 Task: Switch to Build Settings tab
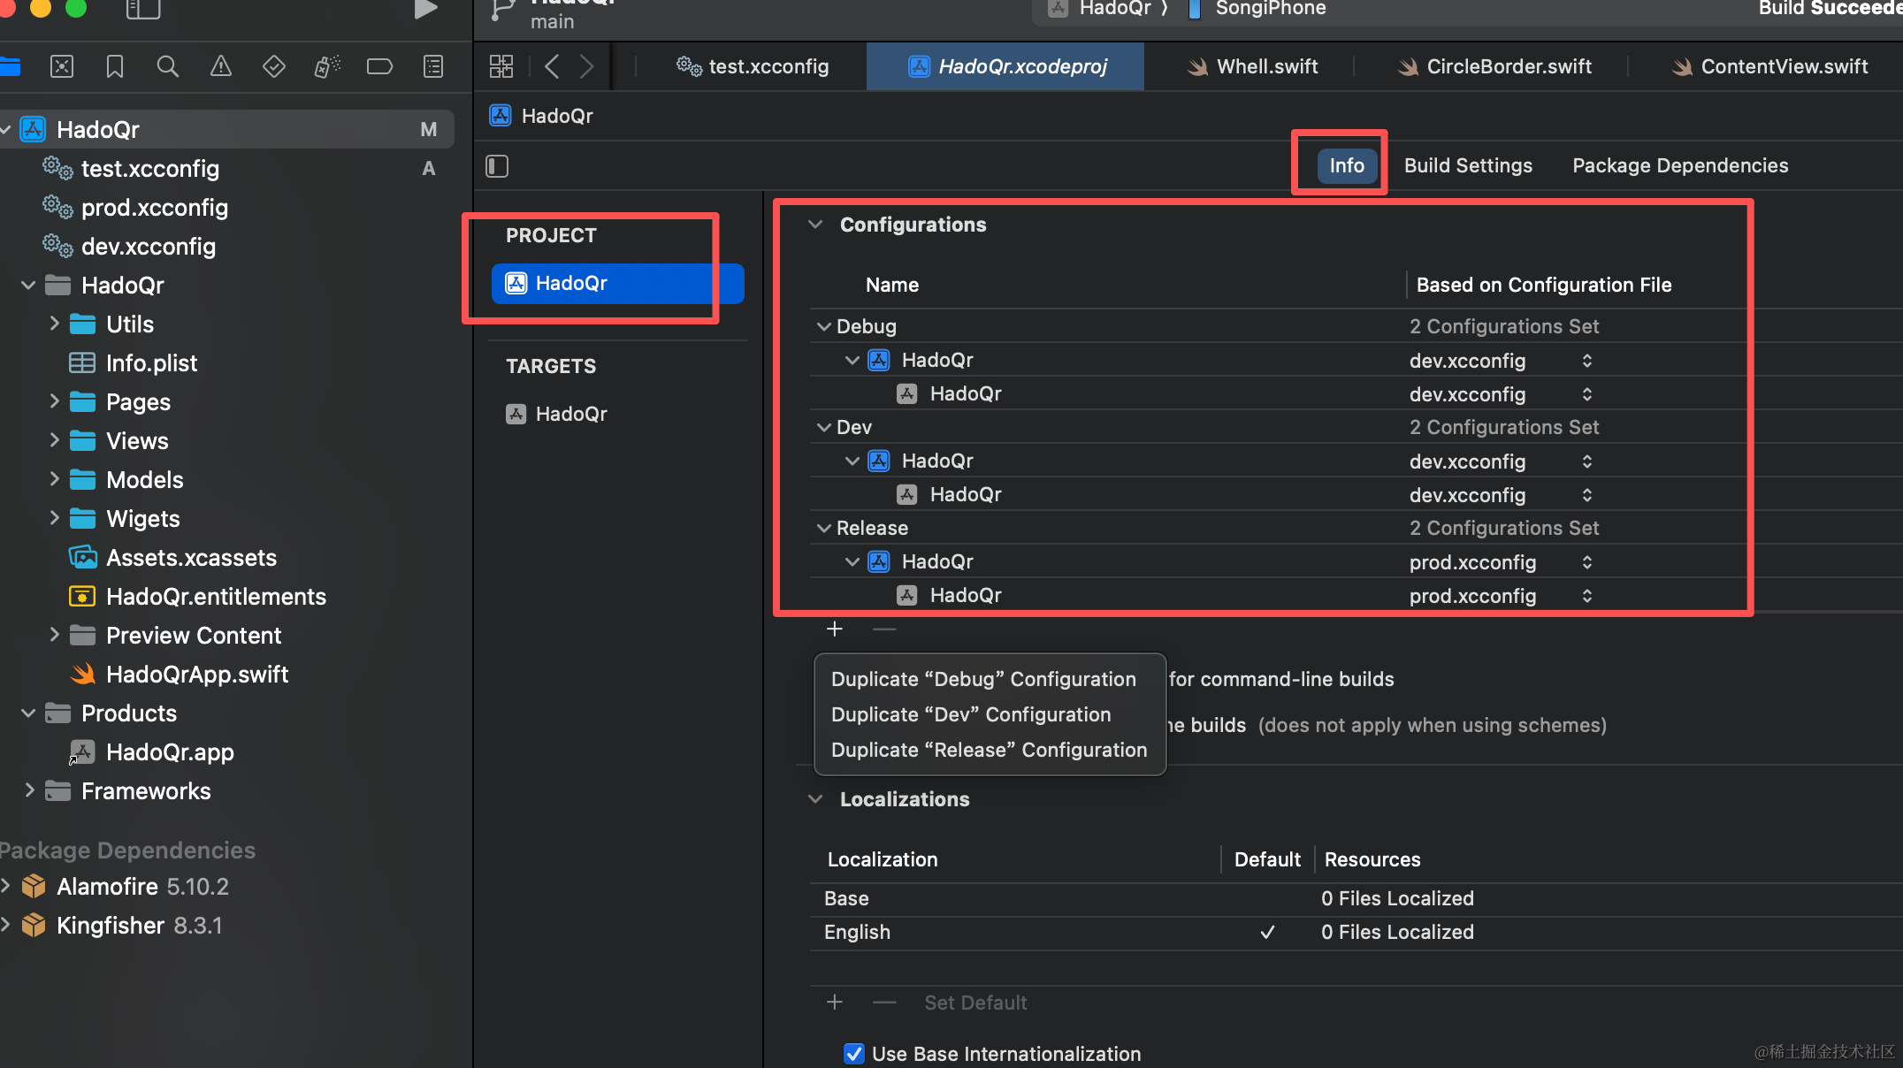tap(1467, 165)
